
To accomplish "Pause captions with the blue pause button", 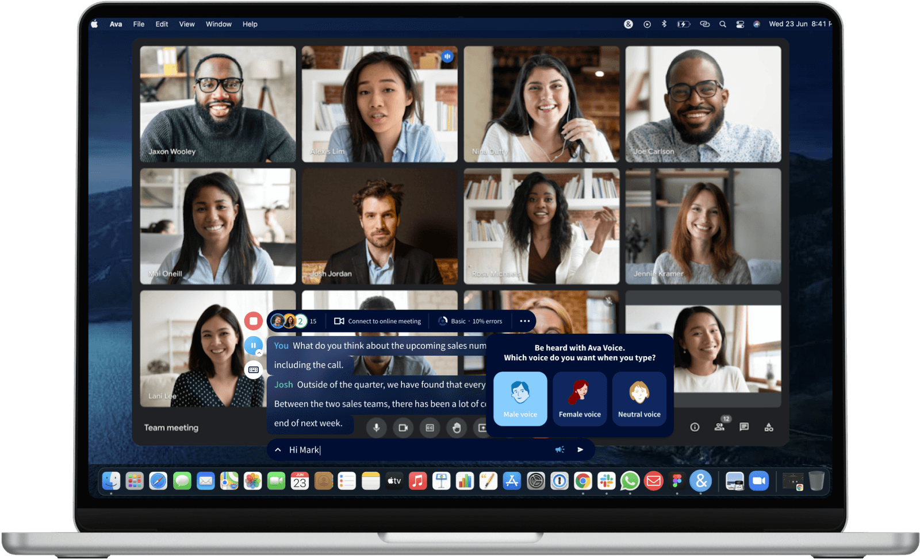I will tap(253, 345).
